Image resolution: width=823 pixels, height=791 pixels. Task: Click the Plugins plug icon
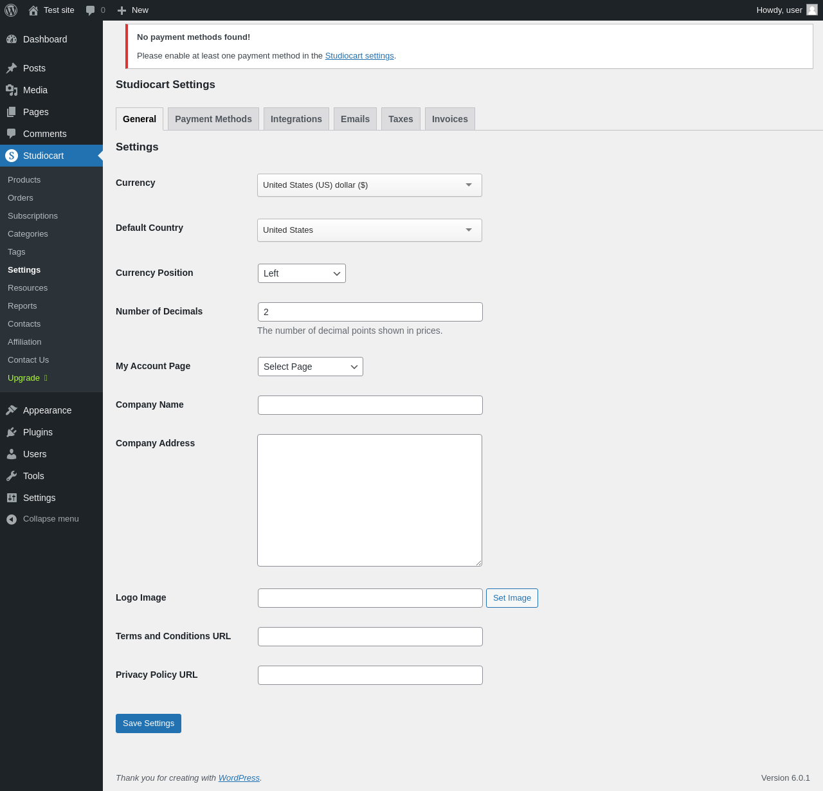click(x=12, y=432)
